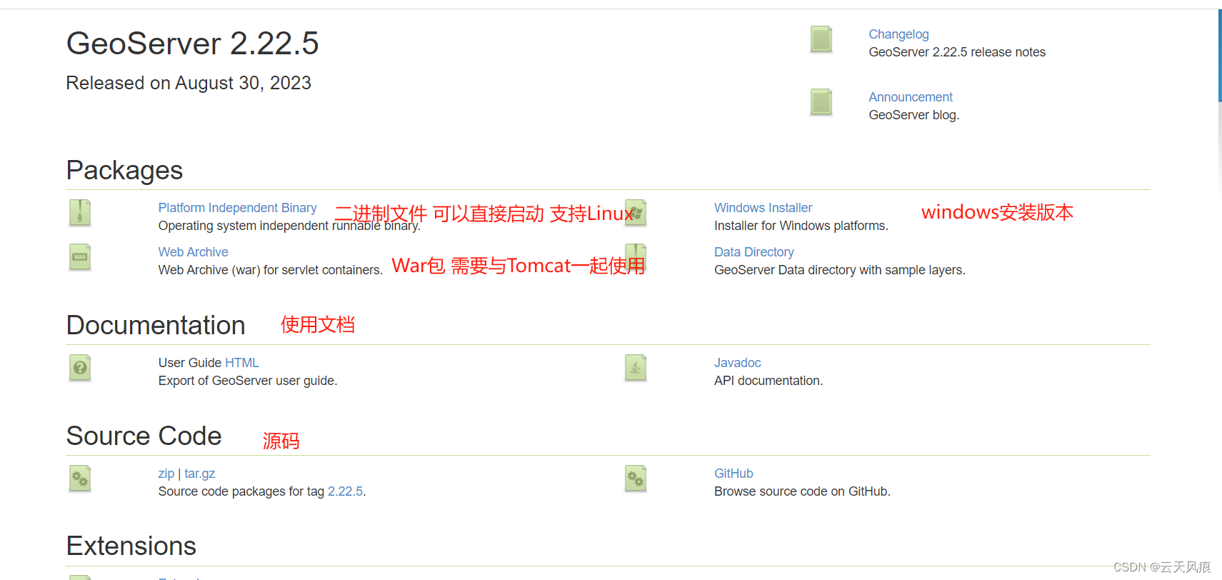Click 'Installer for Windows platforms.' description
The width and height of the screenshot is (1222, 580).
coord(801,226)
